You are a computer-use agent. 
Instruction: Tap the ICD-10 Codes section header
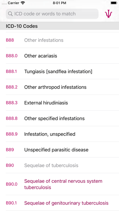point(59,26)
